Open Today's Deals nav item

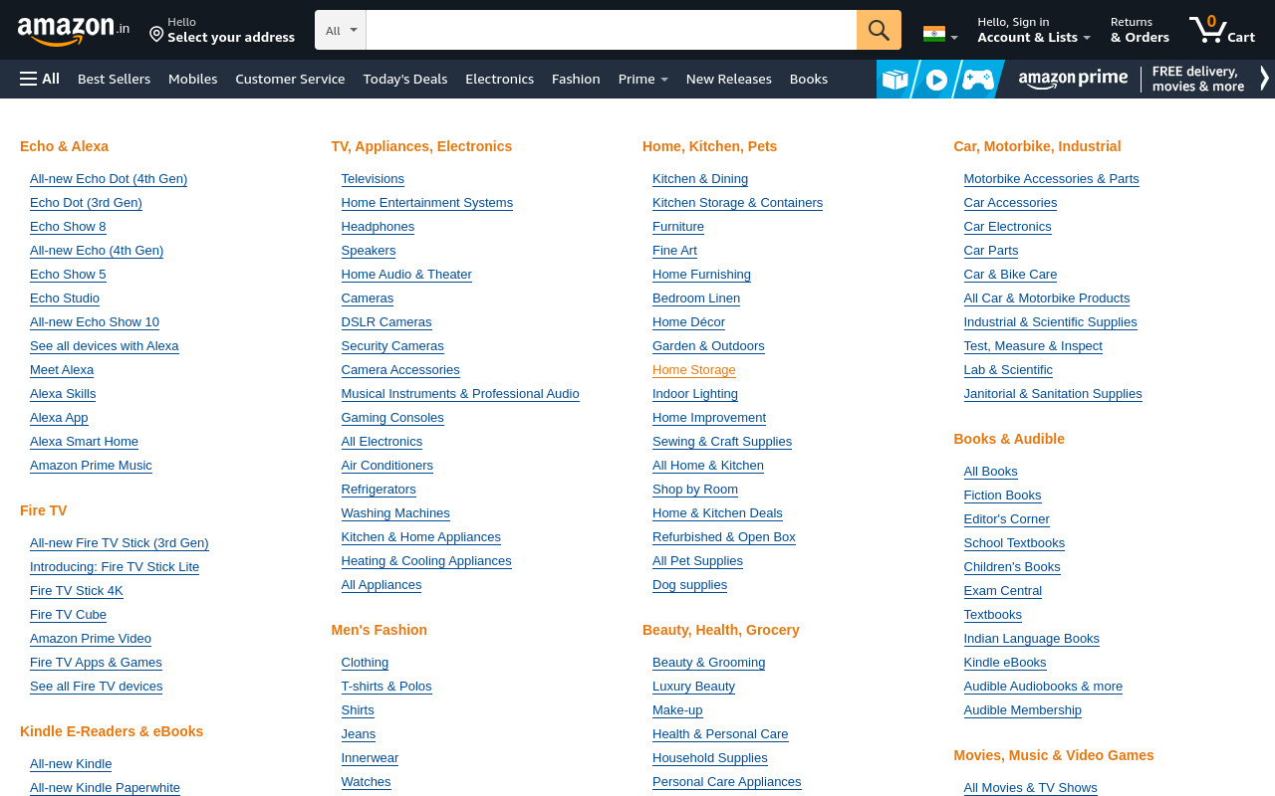(404, 79)
